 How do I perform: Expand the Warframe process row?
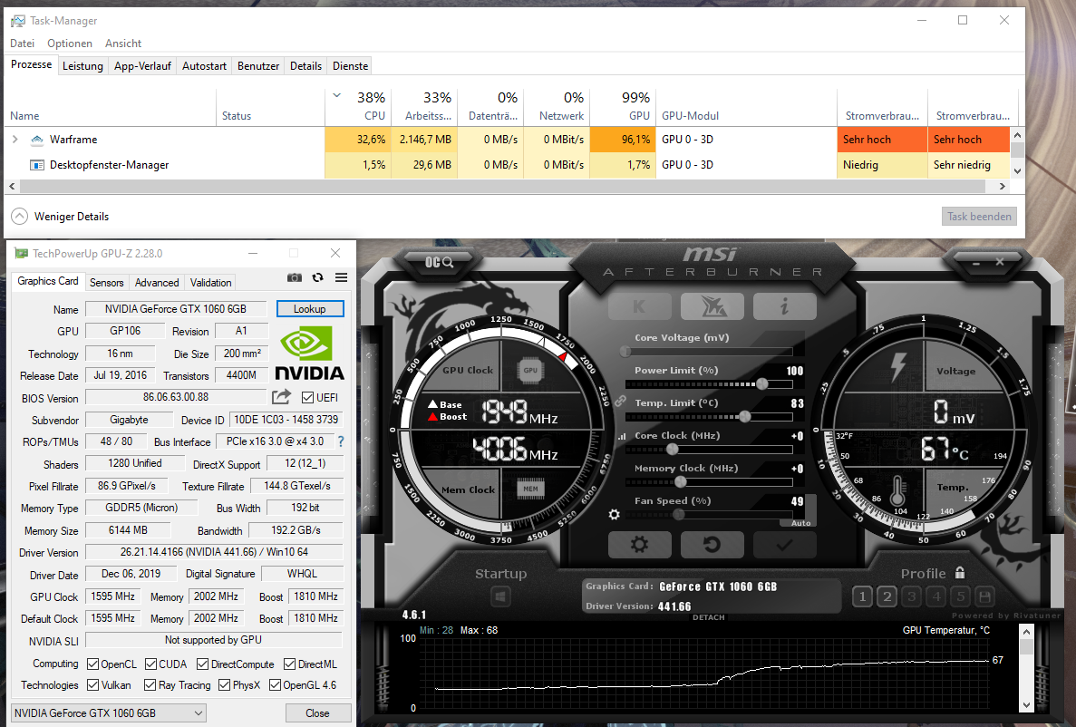coord(15,140)
